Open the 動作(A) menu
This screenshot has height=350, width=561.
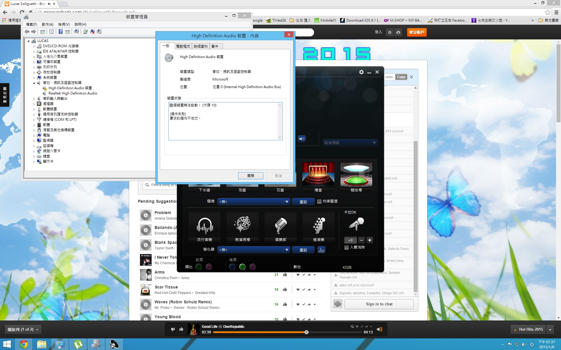pyautogui.click(x=47, y=24)
